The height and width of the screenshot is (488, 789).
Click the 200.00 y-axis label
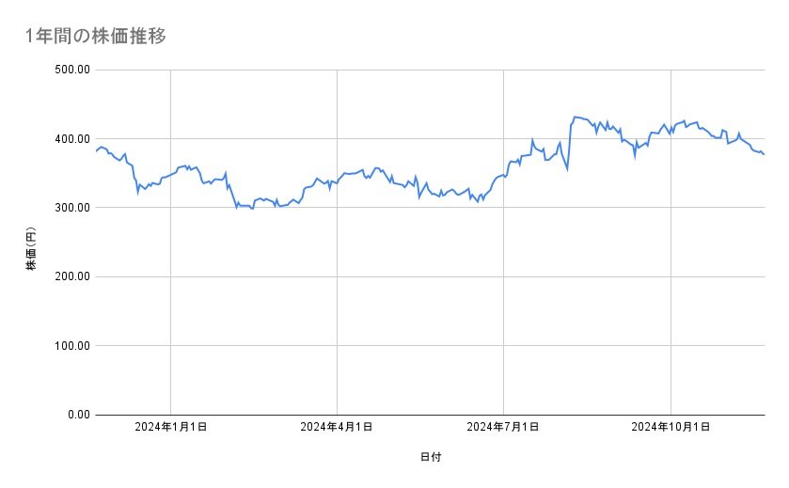[x=71, y=276]
